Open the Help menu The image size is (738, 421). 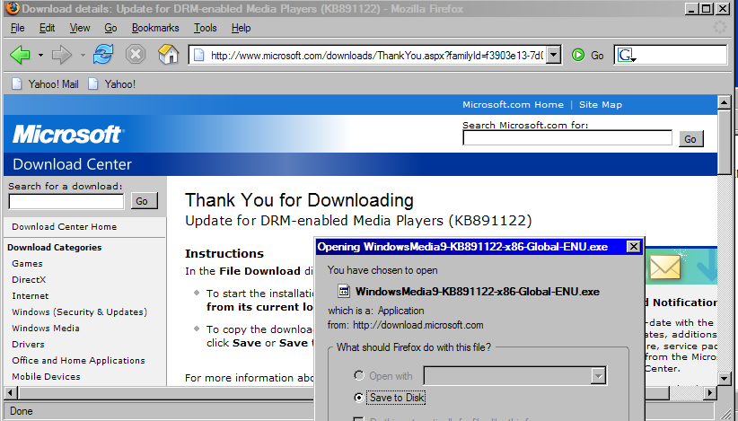pyautogui.click(x=241, y=28)
